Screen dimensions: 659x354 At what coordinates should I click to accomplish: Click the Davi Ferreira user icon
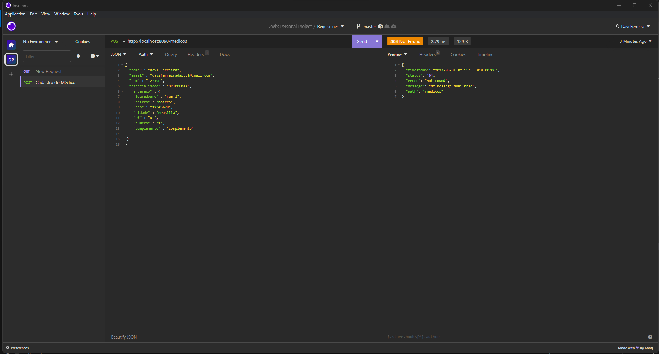[617, 27]
